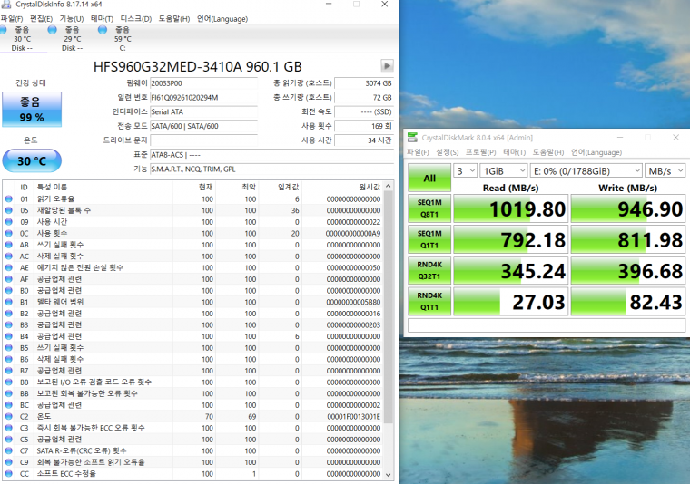Click the 좋음 99 % health status button
The width and height of the screenshot is (690, 484).
coord(32,110)
